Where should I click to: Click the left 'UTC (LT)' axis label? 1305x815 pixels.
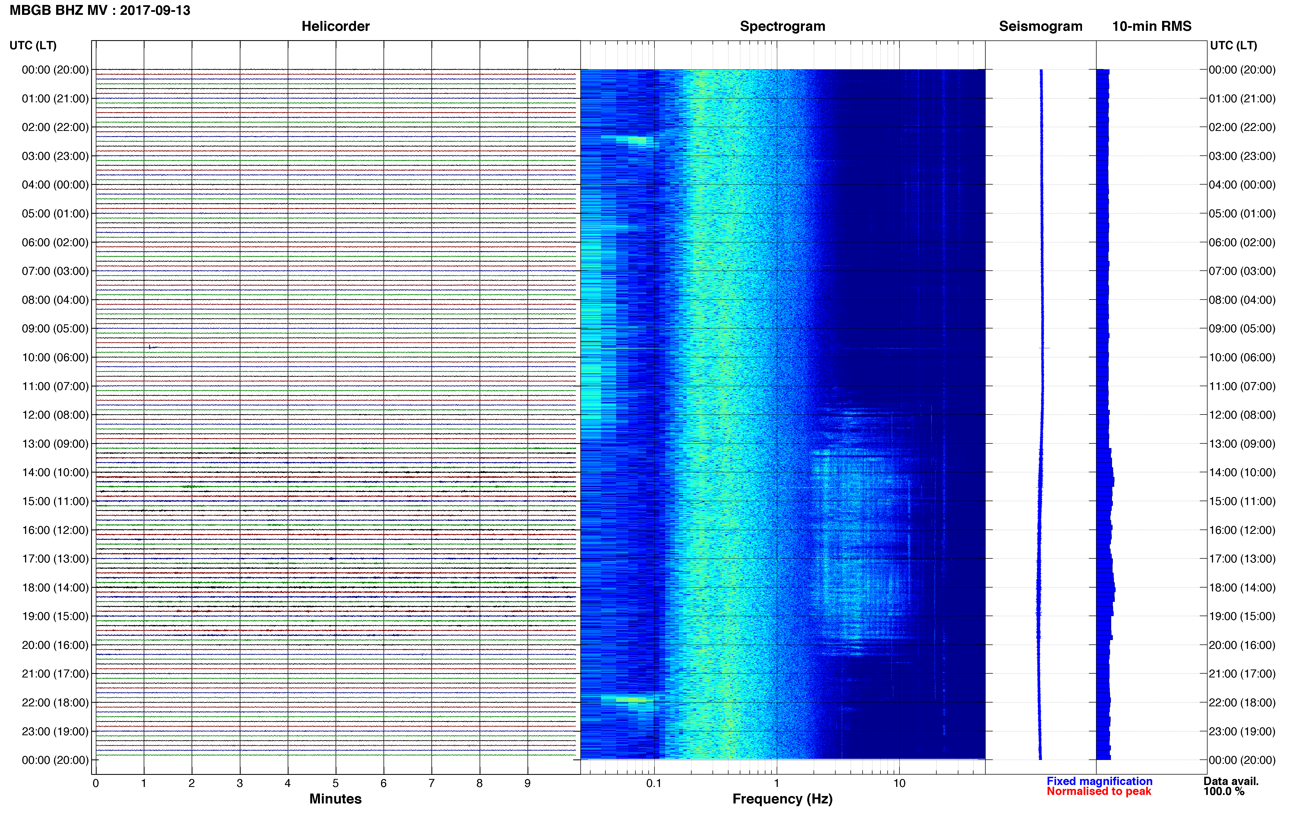pyautogui.click(x=33, y=45)
